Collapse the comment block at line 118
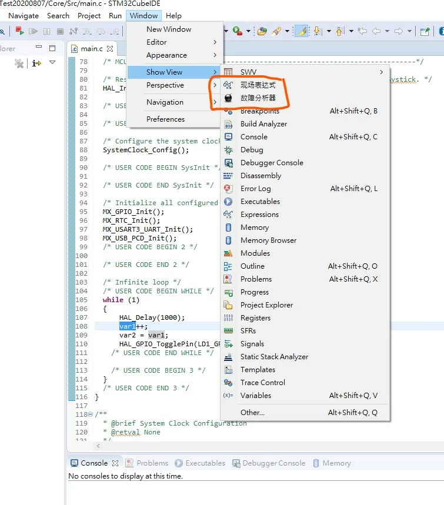The image size is (444, 505). [x=90, y=414]
